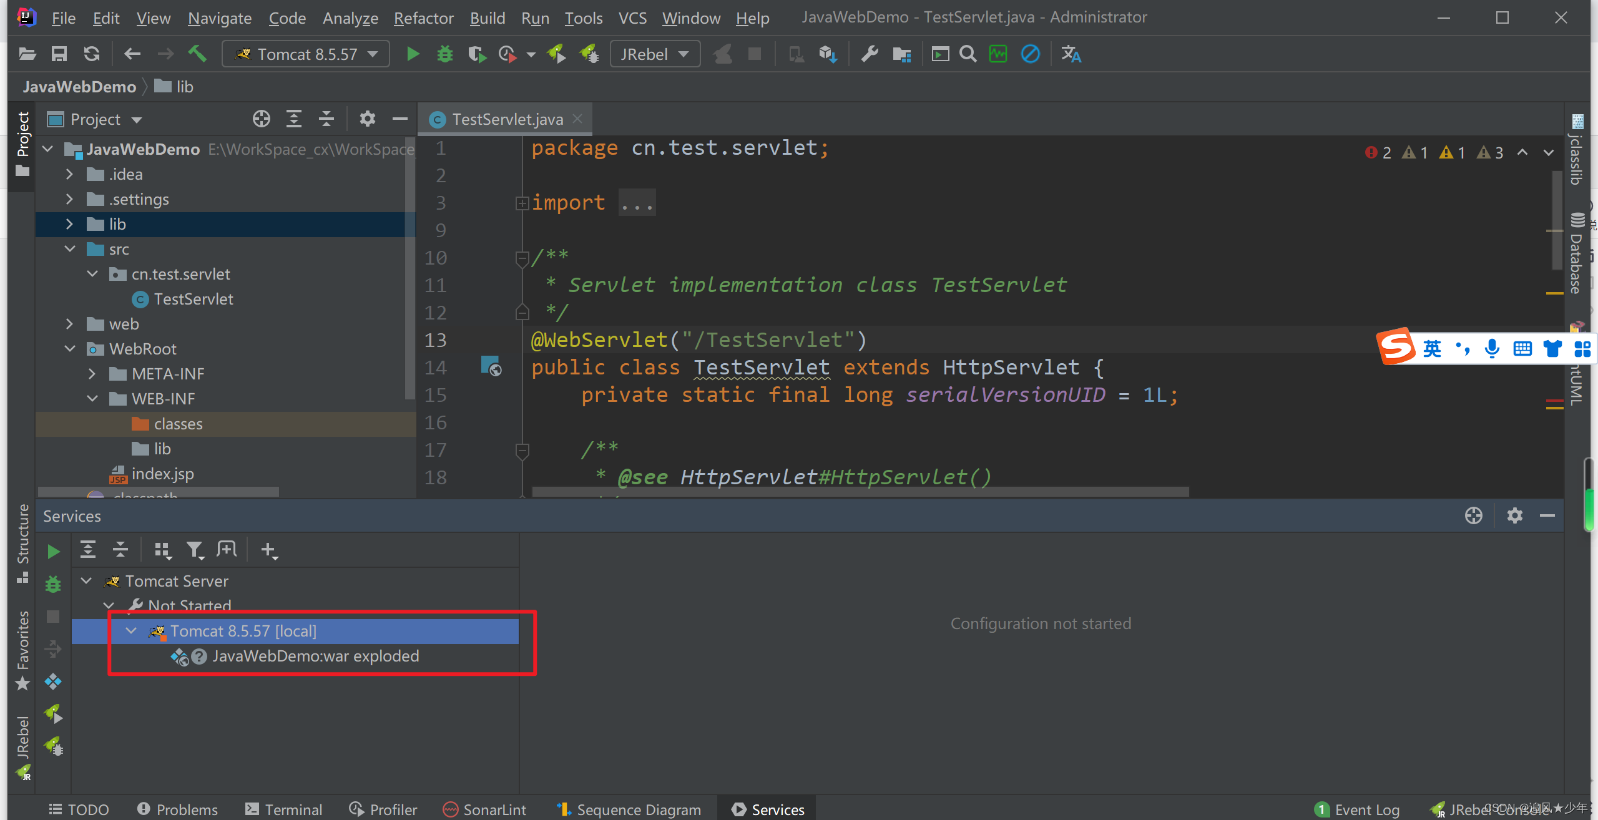Screen dimensions: 1598x820
Task: Open Project Structure toolbar icon
Action: [901, 54]
